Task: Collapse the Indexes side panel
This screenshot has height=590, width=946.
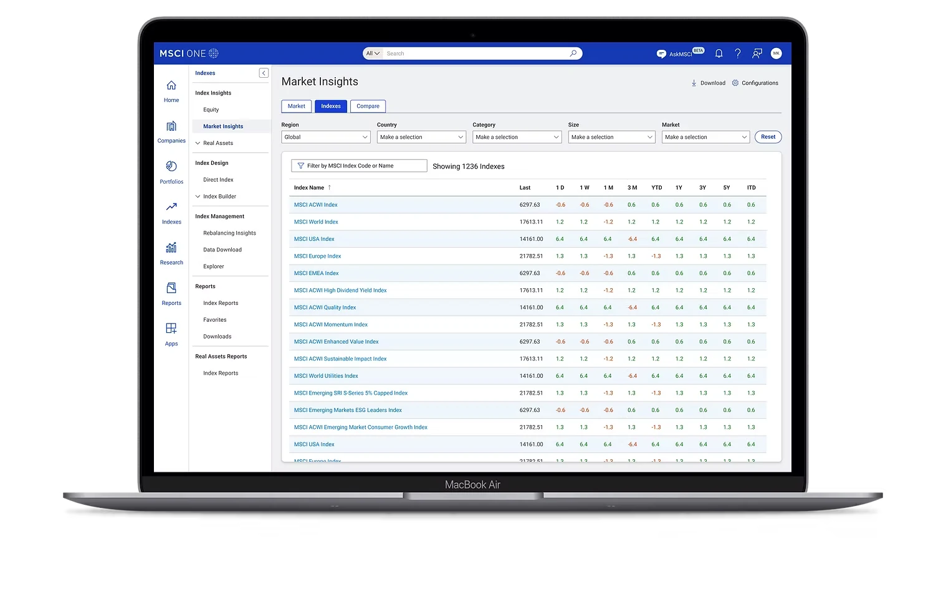Action: 264,73
